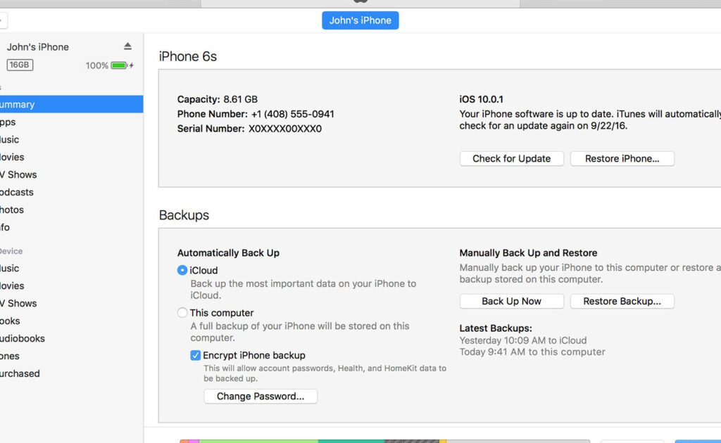
Task: Click the Capacity value 8.61 GB
Action: pyautogui.click(x=241, y=99)
